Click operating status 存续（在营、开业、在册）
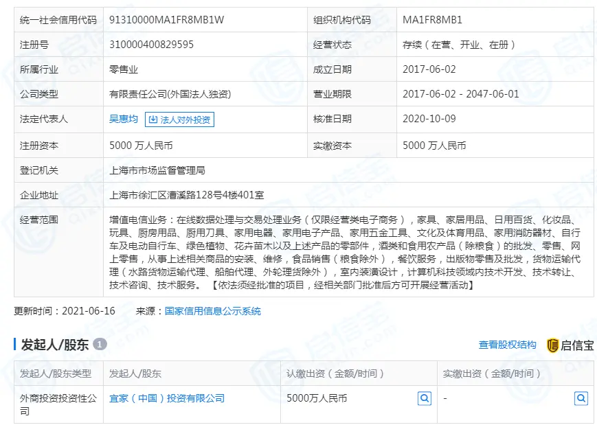Screen dimensions: 597x425 [459, 45]
